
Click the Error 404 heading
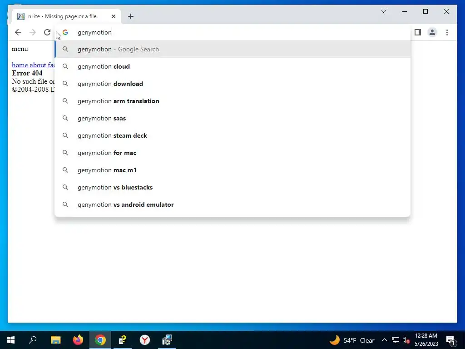point(27,73)
